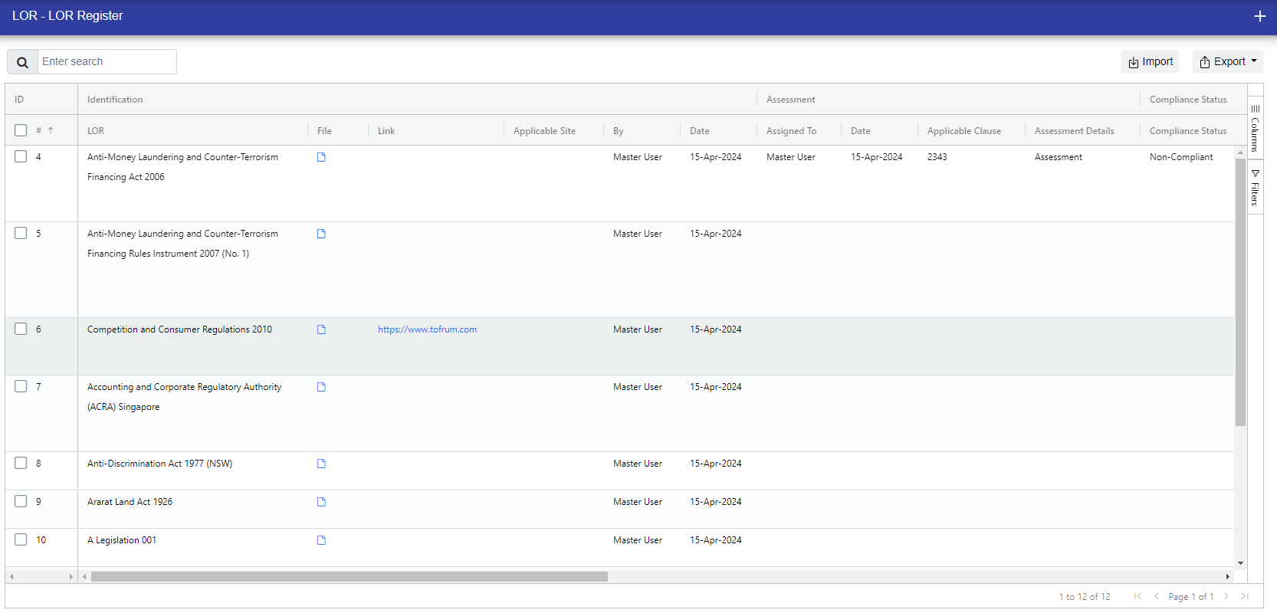Image resolution: width=1277 pixels, height=613 pixels.
Task: Open file icon for Ararat Land Act 1926
Action: (321, 502)
